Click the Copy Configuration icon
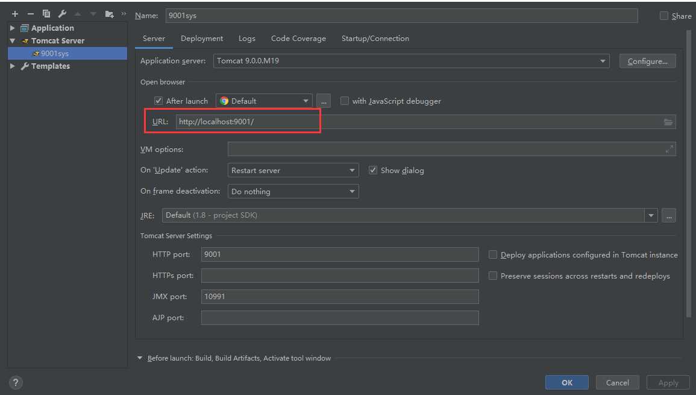 [x=46, y=14]
